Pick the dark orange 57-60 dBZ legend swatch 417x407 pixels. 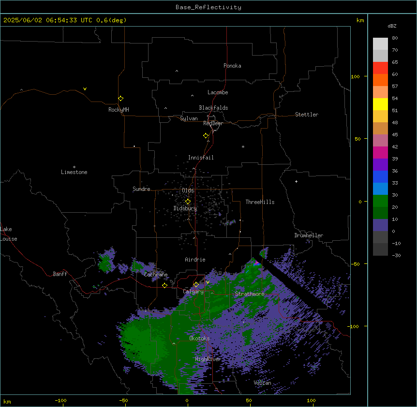[380, 80]
